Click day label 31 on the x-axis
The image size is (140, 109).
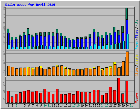pos(131,105)
